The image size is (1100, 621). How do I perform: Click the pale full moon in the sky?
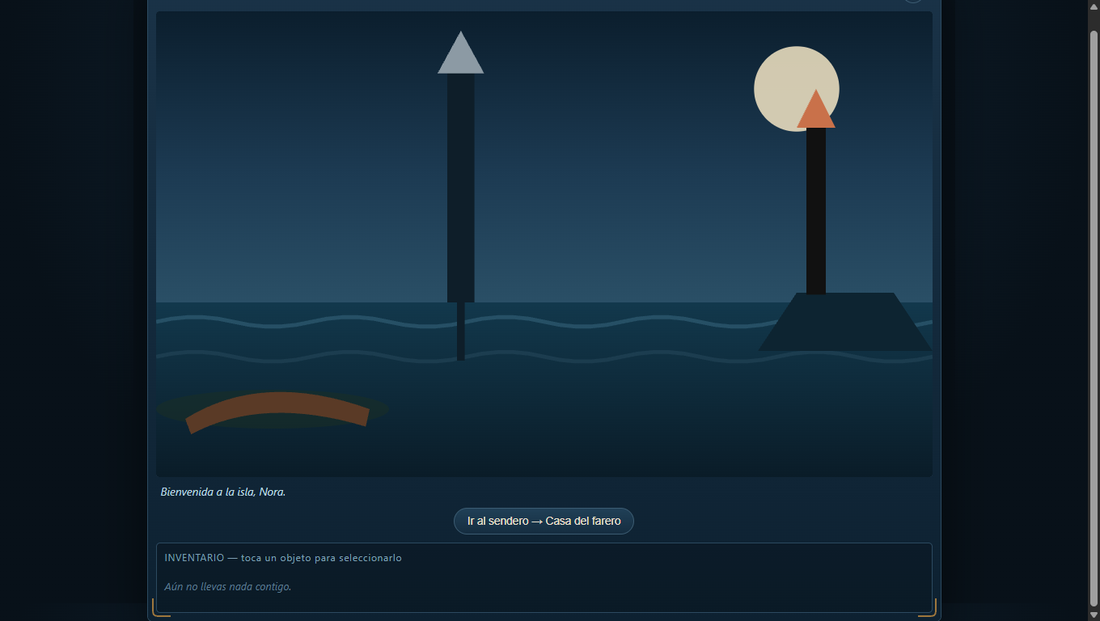797,89
